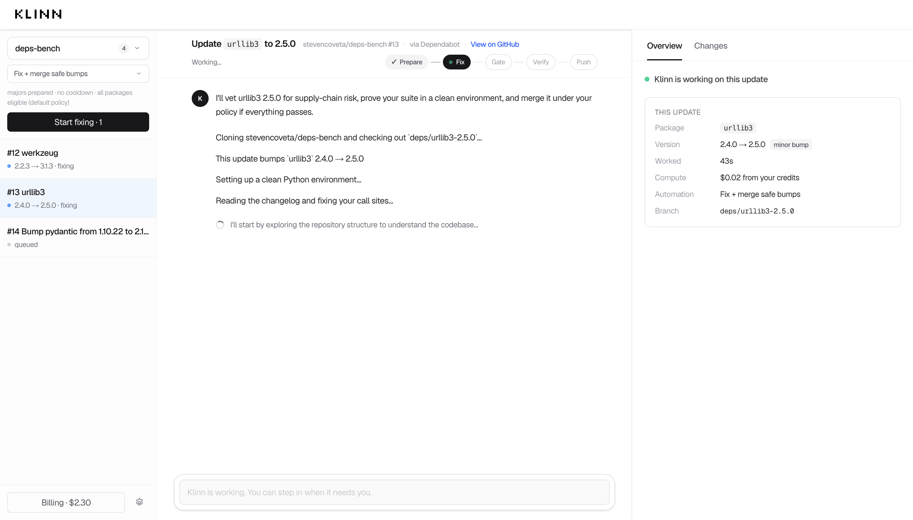Switch to the Overview tab
Viewport: 913px width, 520px height.
(x=664, y=46)
